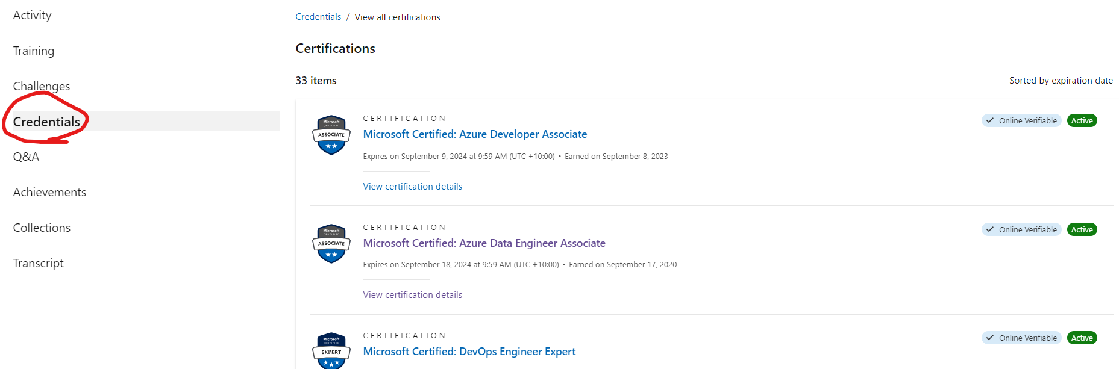The width and height of the screenshot is (1119, 369).
Task: Click Active badge on Azure Developer Associate
Action: click(1082, 120)
